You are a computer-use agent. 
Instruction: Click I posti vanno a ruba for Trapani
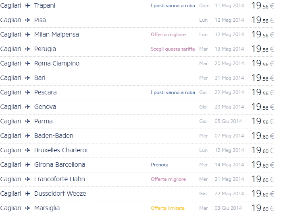coord(173,6)
